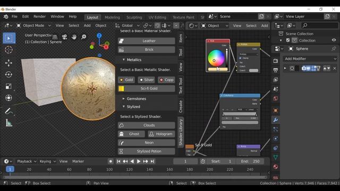Toggle modifier render visibility camera icon
340x191 pixels.
[x=304, y=68]
